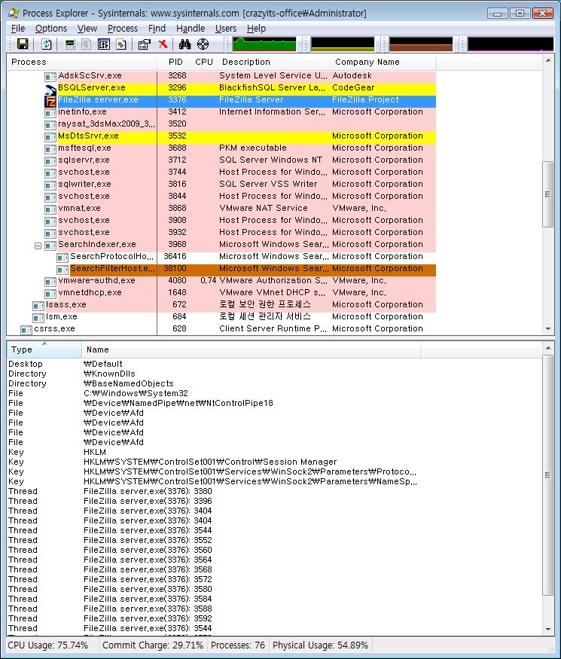
Task: Click the handle pane vertical scrollbar thumb
Action: tap(547, 475)
